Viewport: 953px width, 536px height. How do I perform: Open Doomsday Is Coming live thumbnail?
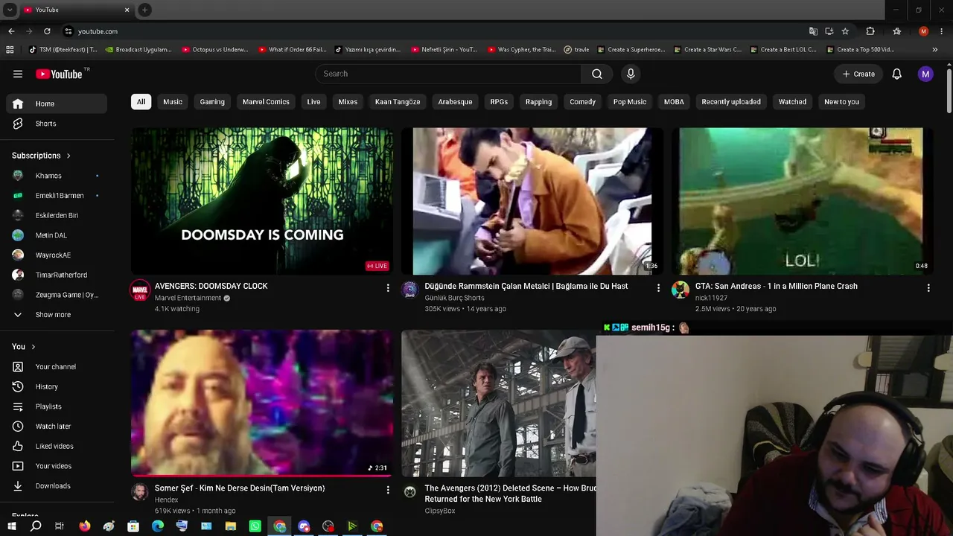coord(262,201)
